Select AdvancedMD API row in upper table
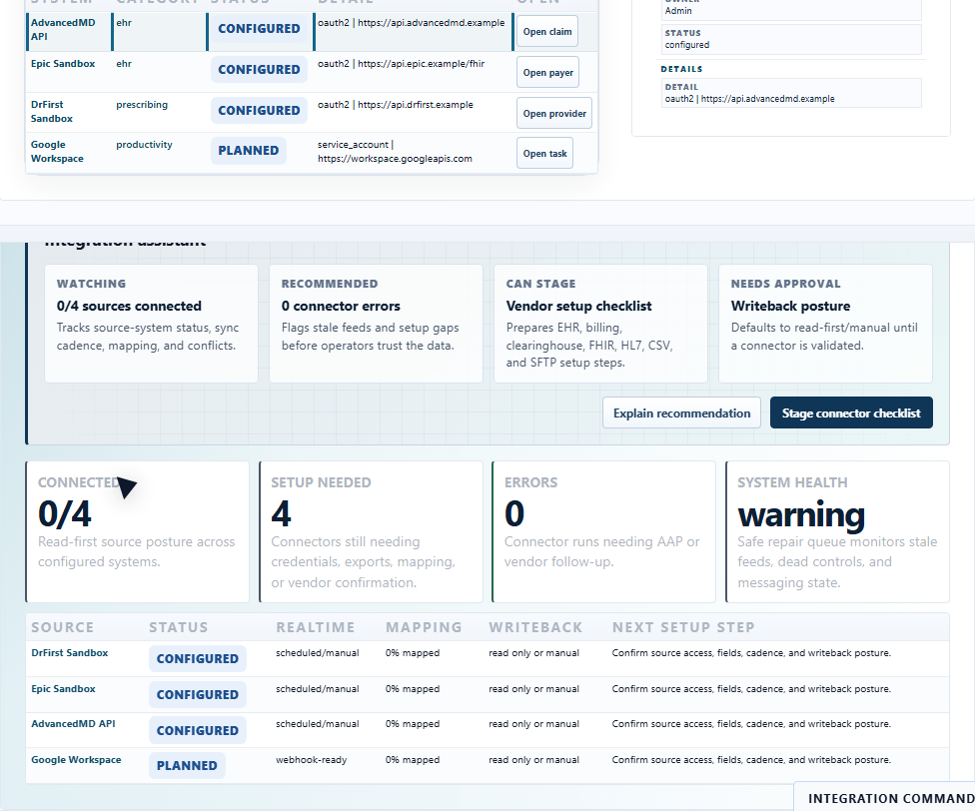Screen dimensions: 975x811 click(x=311, y=31)
